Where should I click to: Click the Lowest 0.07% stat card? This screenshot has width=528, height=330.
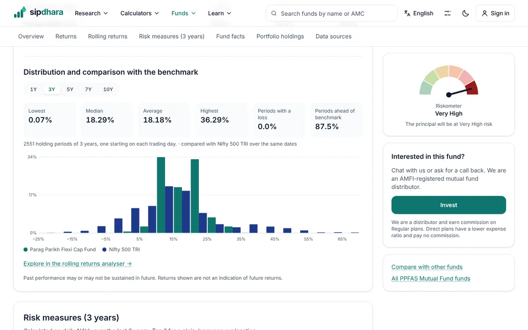click(x=50, y=120)
